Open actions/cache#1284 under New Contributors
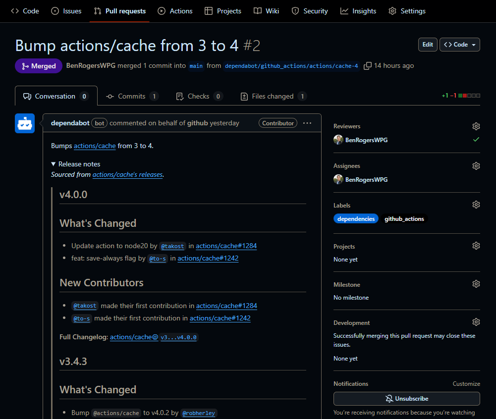The width and height of the screenshot is (496, 419). coord(226,306)
